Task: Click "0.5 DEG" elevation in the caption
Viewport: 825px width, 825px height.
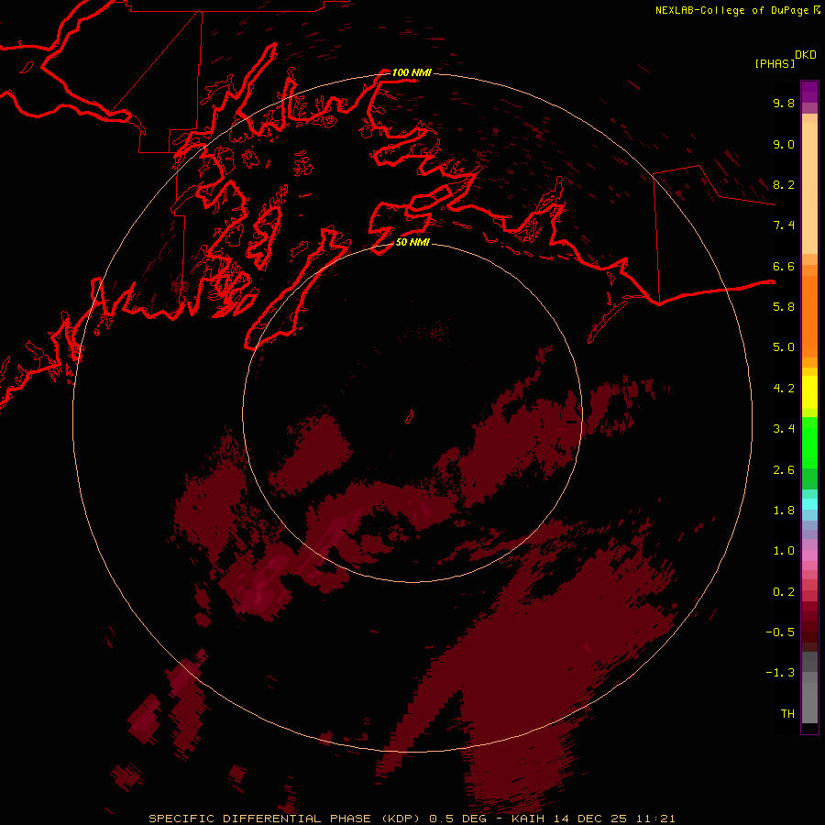Action: 456,819
